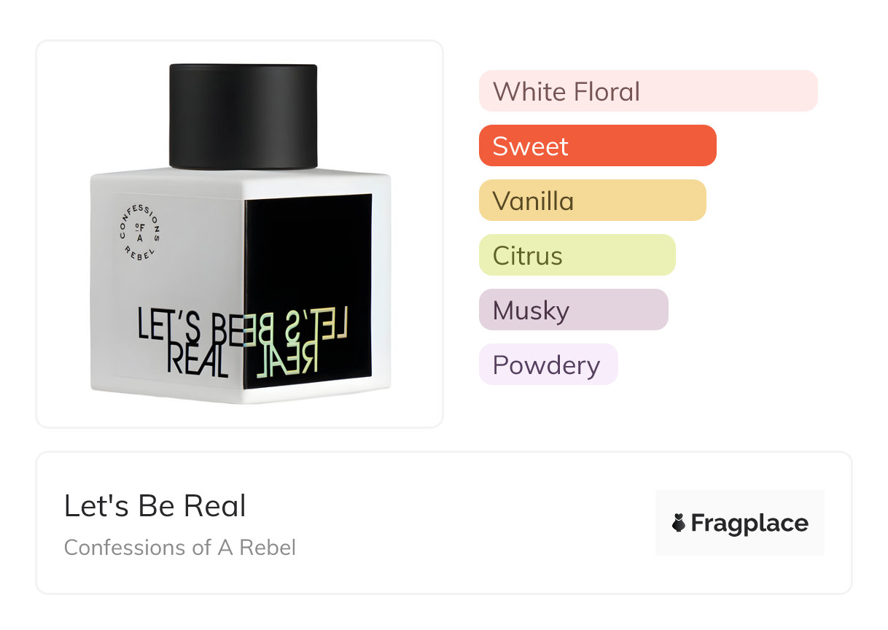Open the Let's Be Real title
Viewport: 888px width, 630px height.
pyautogui.click(x=155, y=506)
